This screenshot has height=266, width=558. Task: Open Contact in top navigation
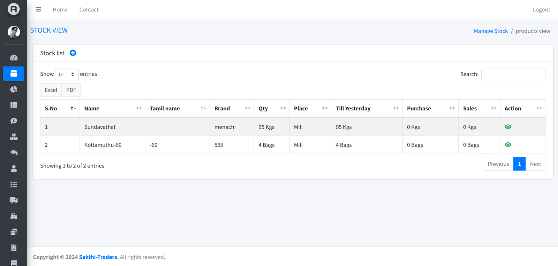(x=89, y=10)
